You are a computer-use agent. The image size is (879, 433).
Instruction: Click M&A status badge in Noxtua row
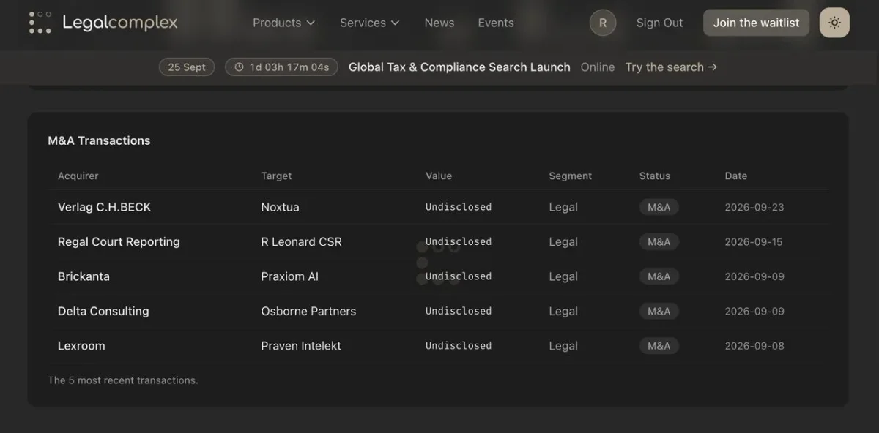[x=659, y=207]
